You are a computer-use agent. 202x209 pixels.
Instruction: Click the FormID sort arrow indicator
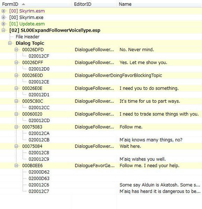point(23,4)
